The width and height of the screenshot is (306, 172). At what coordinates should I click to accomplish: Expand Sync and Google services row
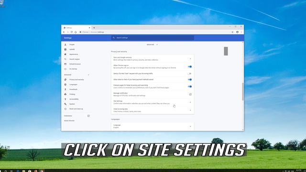pos(153,59)
